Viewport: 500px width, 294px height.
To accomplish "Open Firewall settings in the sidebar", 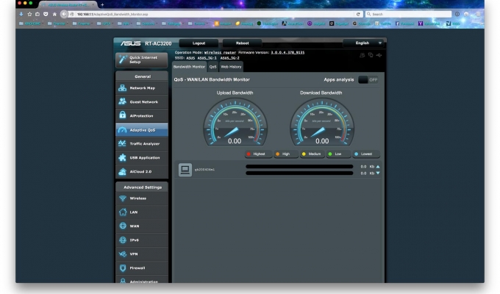I will [142, 268].
